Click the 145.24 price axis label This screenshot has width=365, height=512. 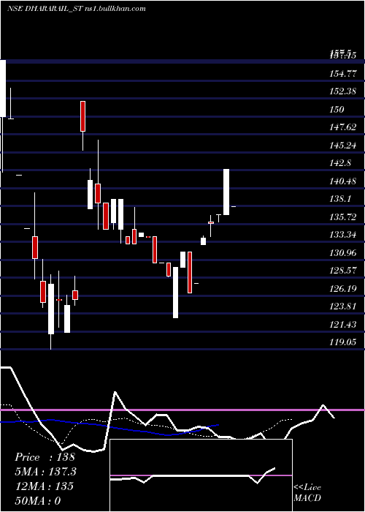tap(343, 146)
